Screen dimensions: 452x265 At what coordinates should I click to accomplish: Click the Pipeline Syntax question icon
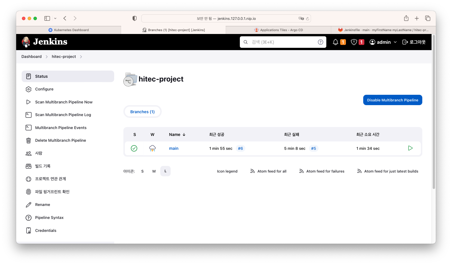pos(29,218)
